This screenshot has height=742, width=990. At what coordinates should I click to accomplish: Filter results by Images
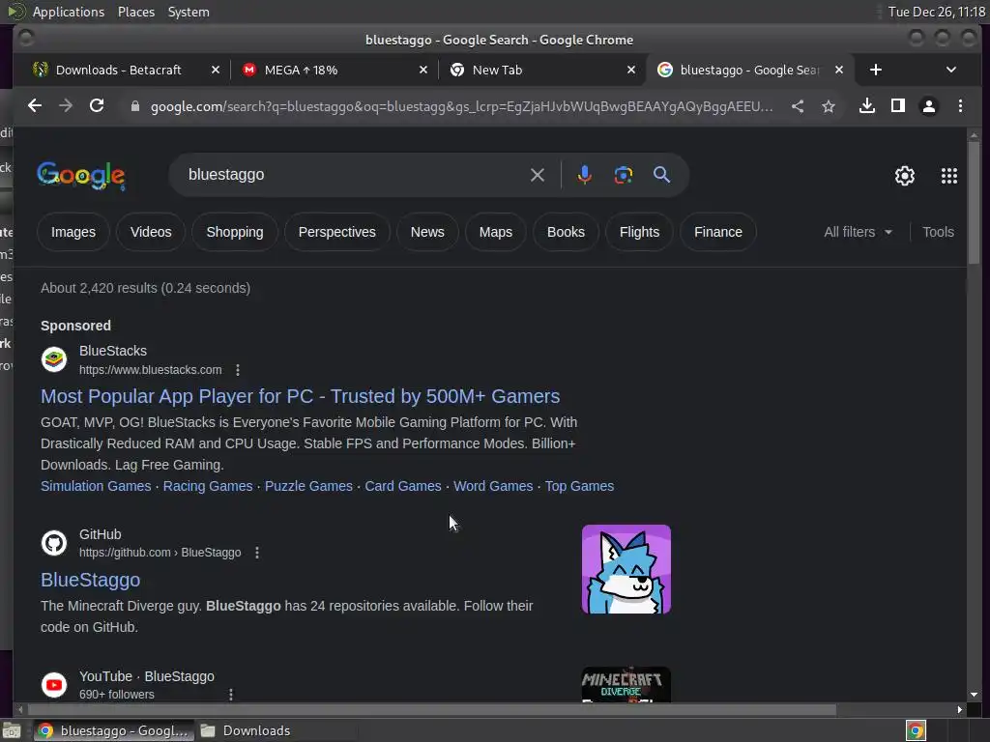[73, 232]
